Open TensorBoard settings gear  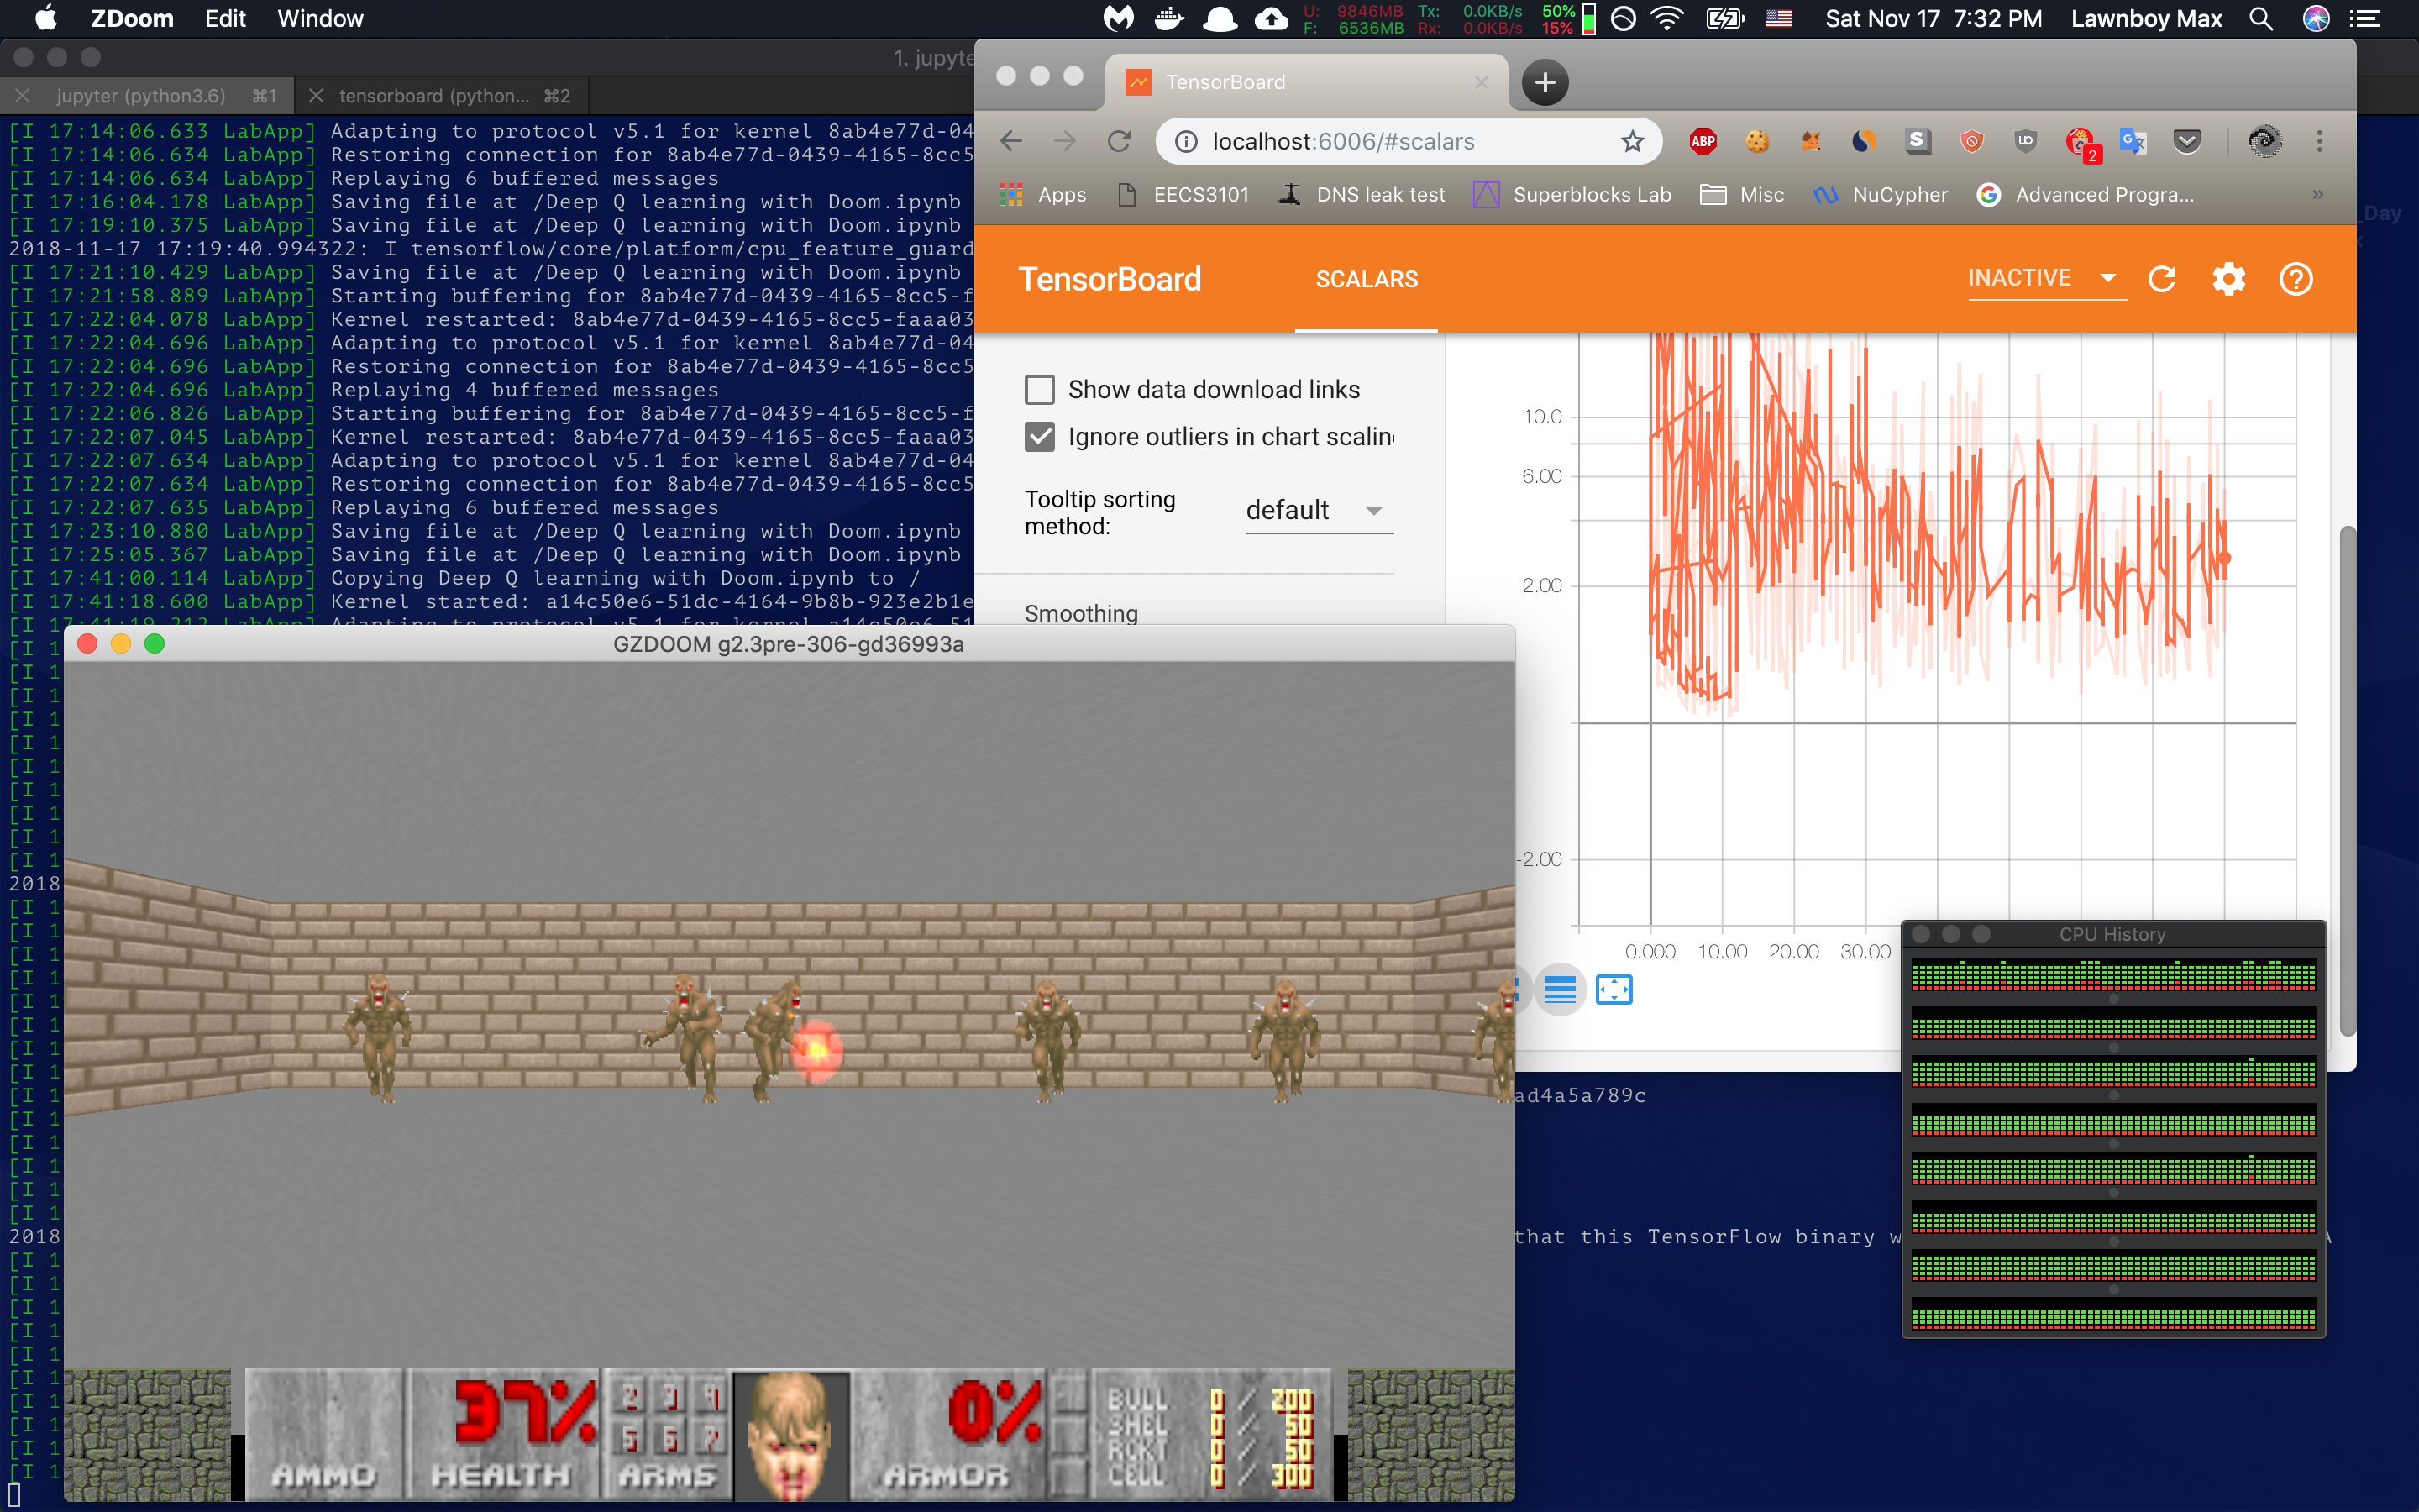pos(2228,279)
